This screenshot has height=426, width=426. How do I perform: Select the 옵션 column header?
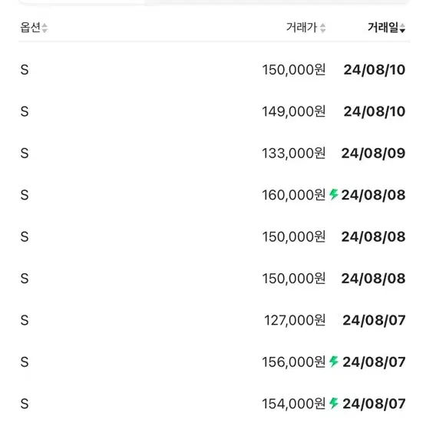point(31,28)
